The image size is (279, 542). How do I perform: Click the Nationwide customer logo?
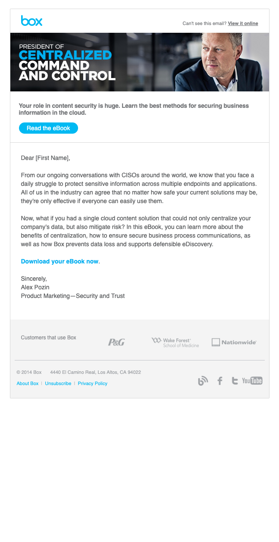click(234, 342)
